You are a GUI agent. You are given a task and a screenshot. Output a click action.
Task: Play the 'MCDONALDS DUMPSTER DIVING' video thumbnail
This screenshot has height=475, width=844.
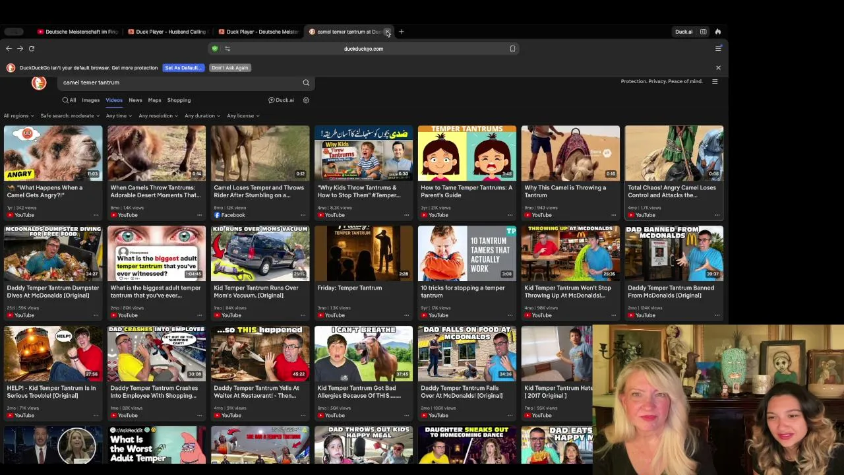coord(53,253)
